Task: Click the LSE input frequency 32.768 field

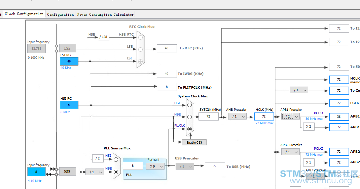Action: [36, 49]
